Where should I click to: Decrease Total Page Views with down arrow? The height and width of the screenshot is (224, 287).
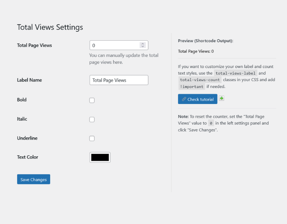coord(142,47)
